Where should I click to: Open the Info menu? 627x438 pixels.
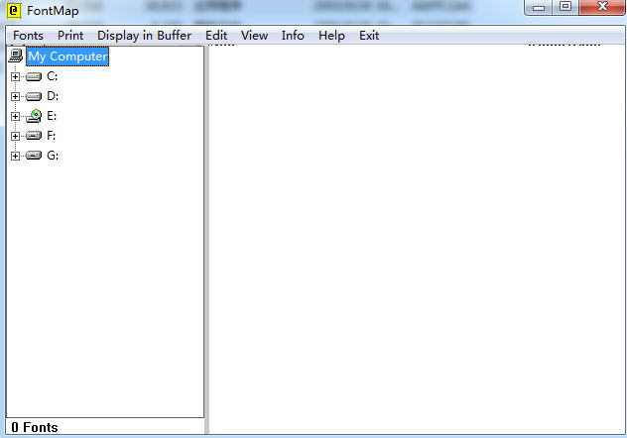(293, 36)
